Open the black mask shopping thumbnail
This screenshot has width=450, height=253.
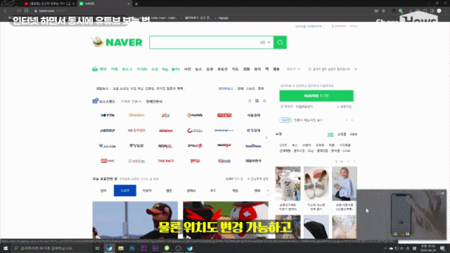tap(316, 227)
